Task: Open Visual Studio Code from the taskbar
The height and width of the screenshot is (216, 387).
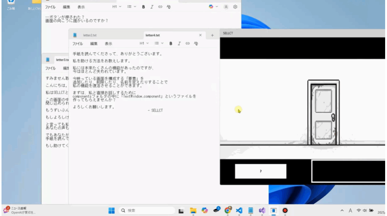Action: (239, 210)
